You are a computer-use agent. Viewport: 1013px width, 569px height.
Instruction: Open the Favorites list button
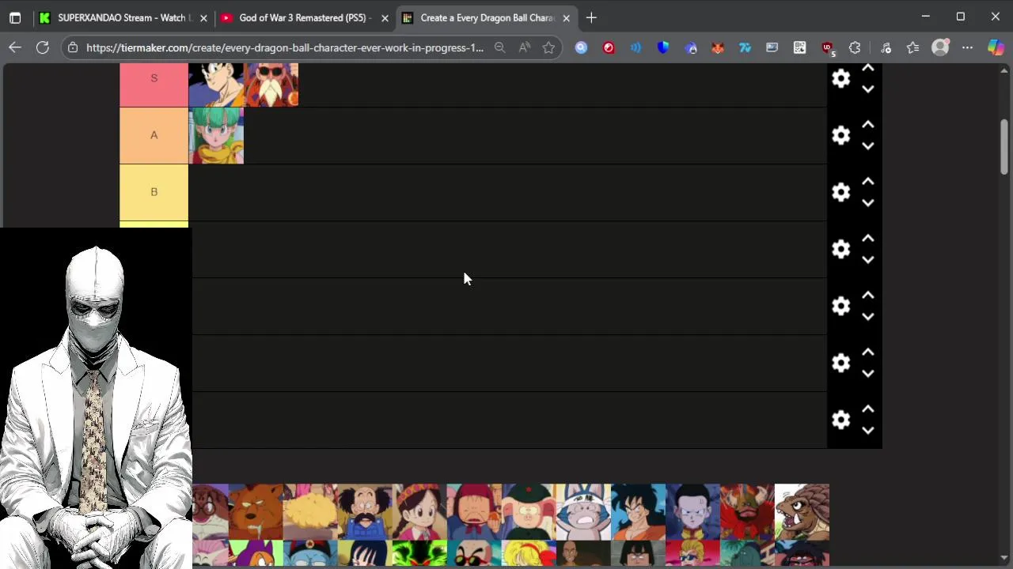point(912,47)
